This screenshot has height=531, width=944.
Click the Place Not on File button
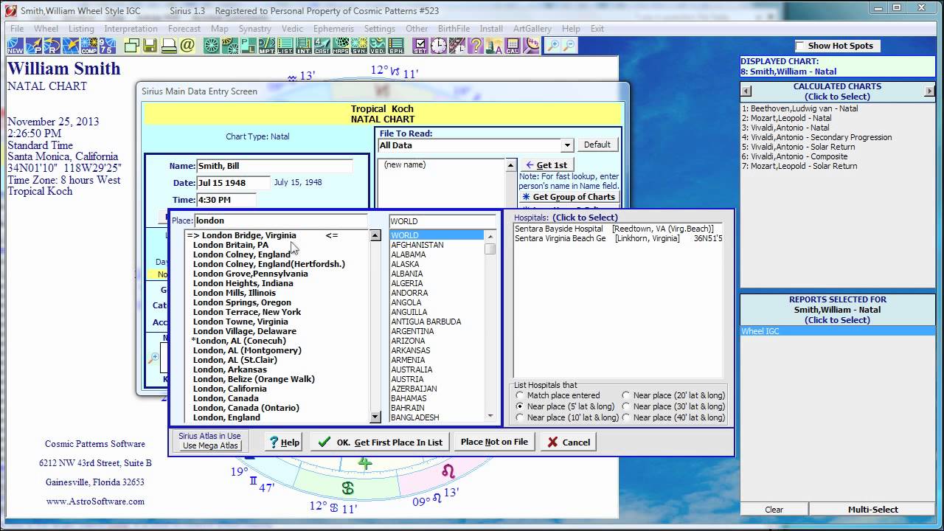click(x=494, y=442)
